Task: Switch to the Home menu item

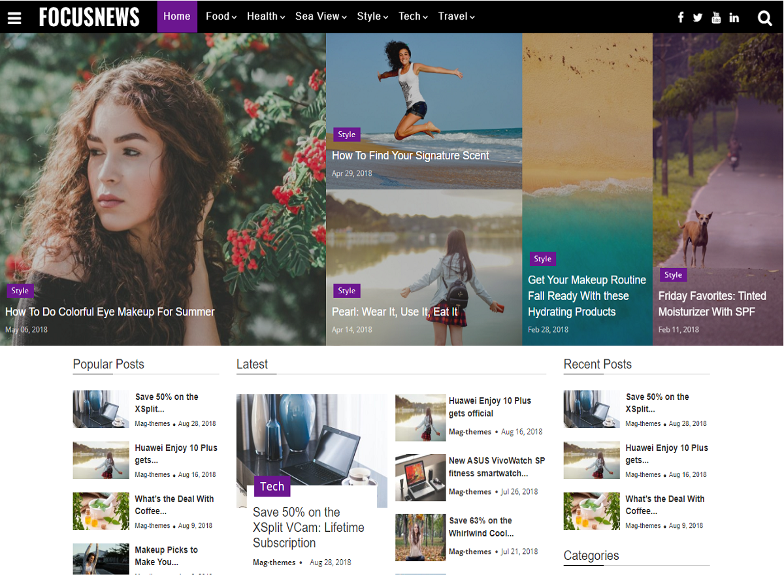Action: coord(177,16)
